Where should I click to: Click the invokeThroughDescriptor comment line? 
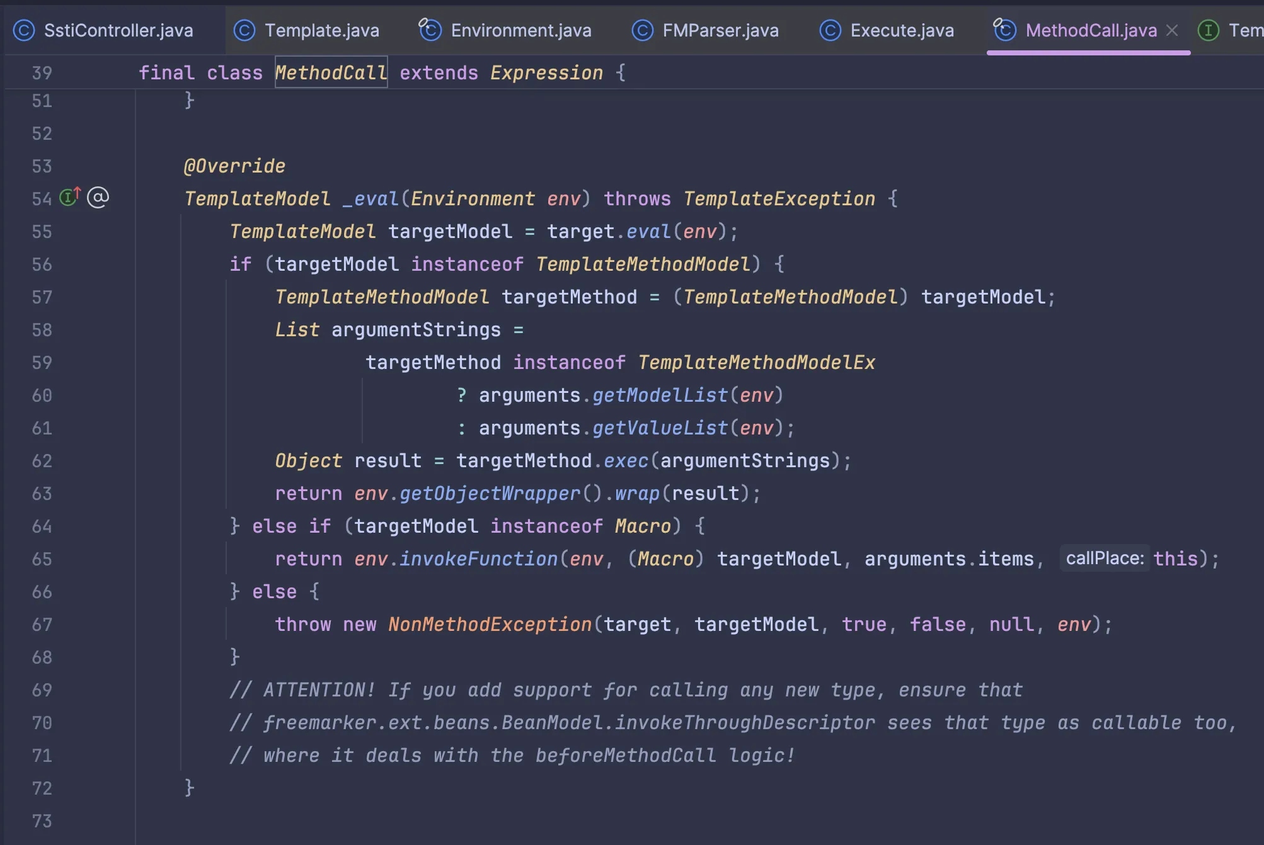tap(733, 723)
